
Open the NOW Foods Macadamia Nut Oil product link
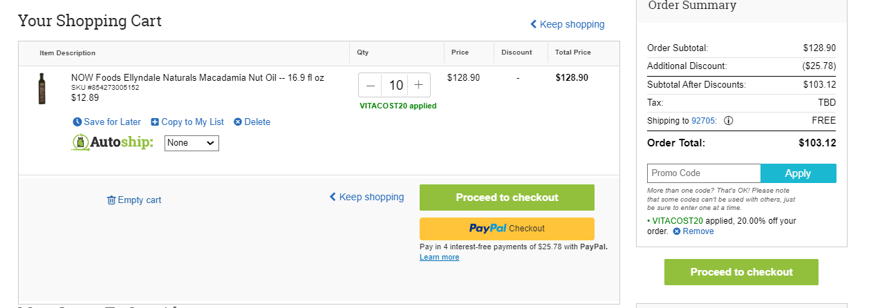(198, 78)
